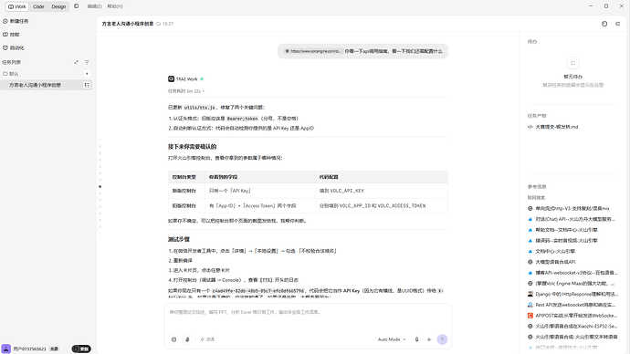Click the bell icon beside Auto Mode
The height and width of the screenshot is (354, 630).
[416, 339]
